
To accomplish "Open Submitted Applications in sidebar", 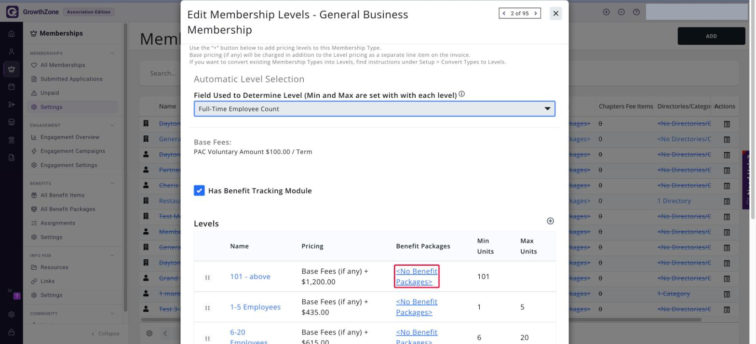I will click(x=71, y=79).
